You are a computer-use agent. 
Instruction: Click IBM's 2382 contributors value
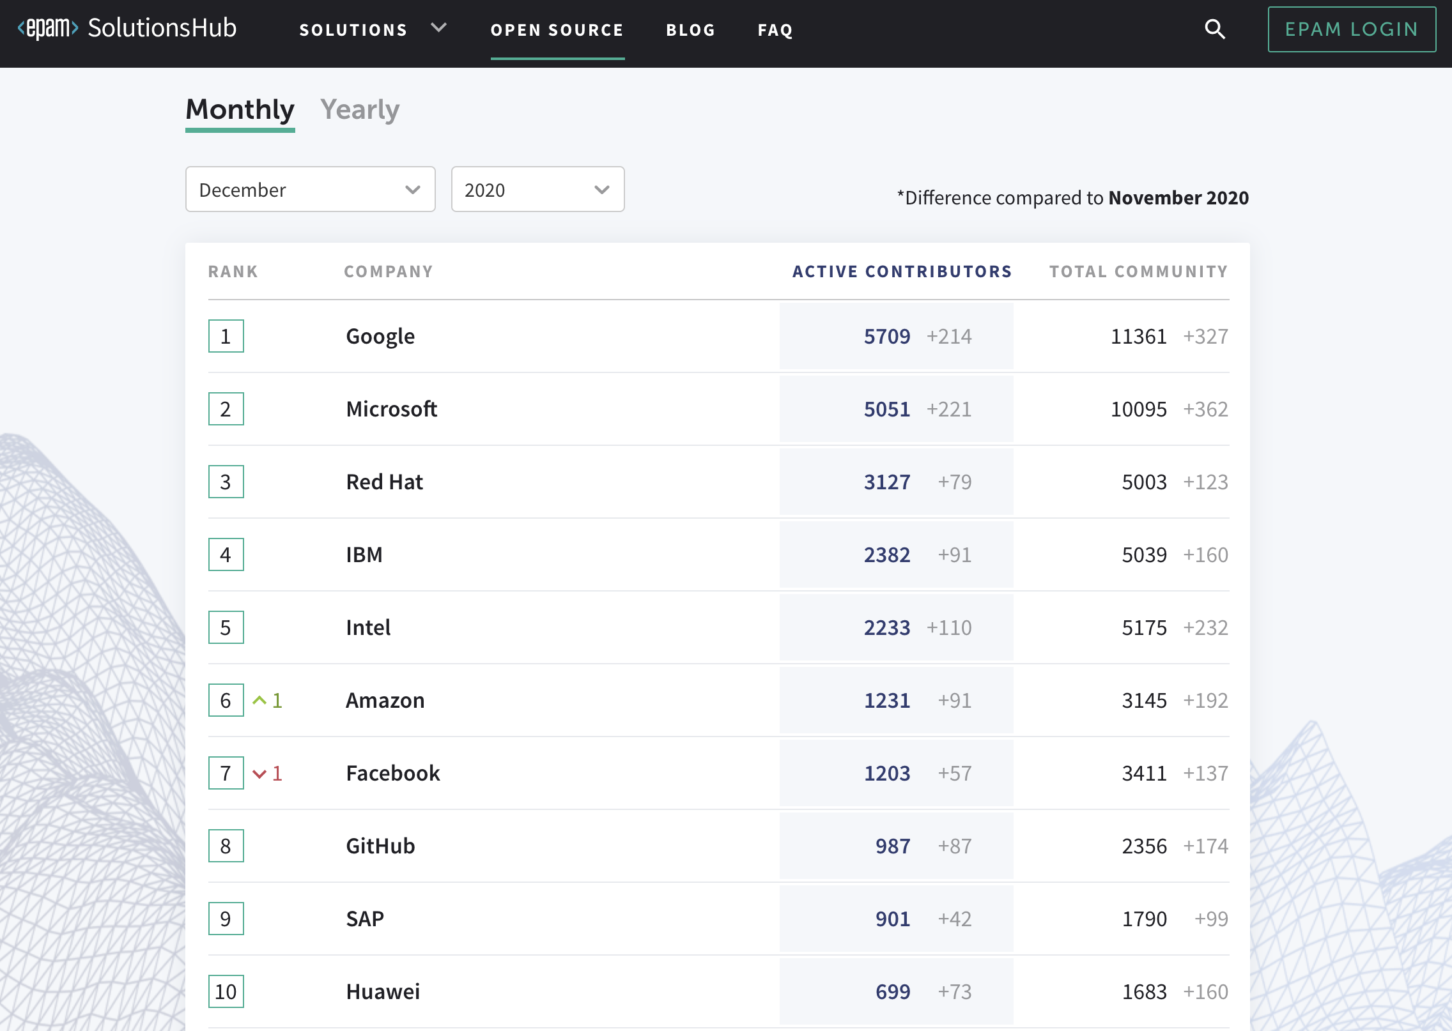pos(887,554)
